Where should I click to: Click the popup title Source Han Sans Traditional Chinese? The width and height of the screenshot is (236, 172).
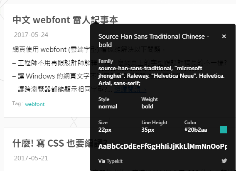point(154,40)
